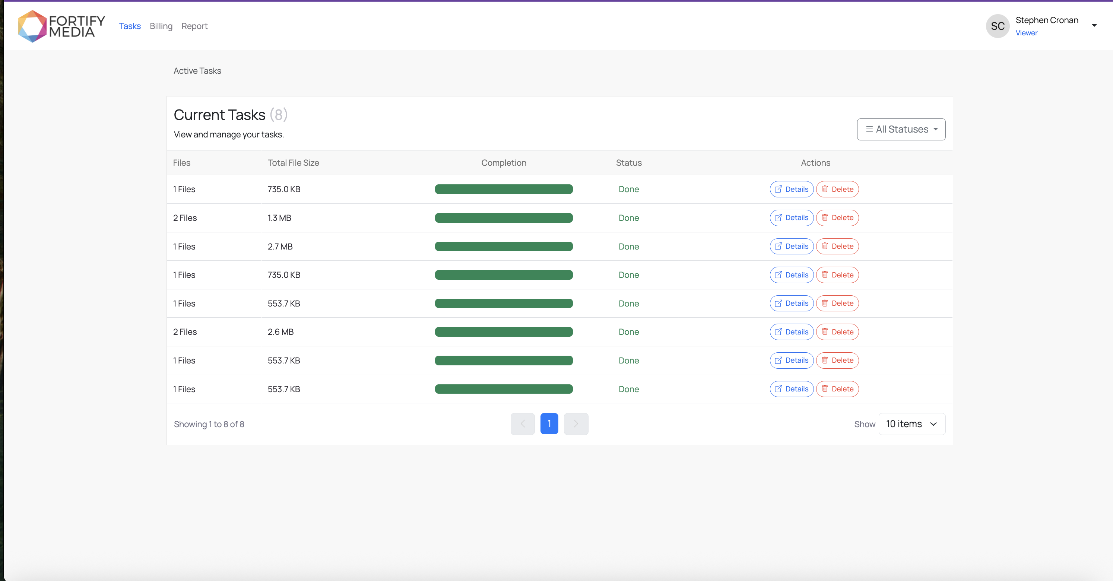Image resolution: width=1113 pixels, height=581 pixels.
Task: Click the 2.6 MB file size cell
Action: [x=280, y=332]
